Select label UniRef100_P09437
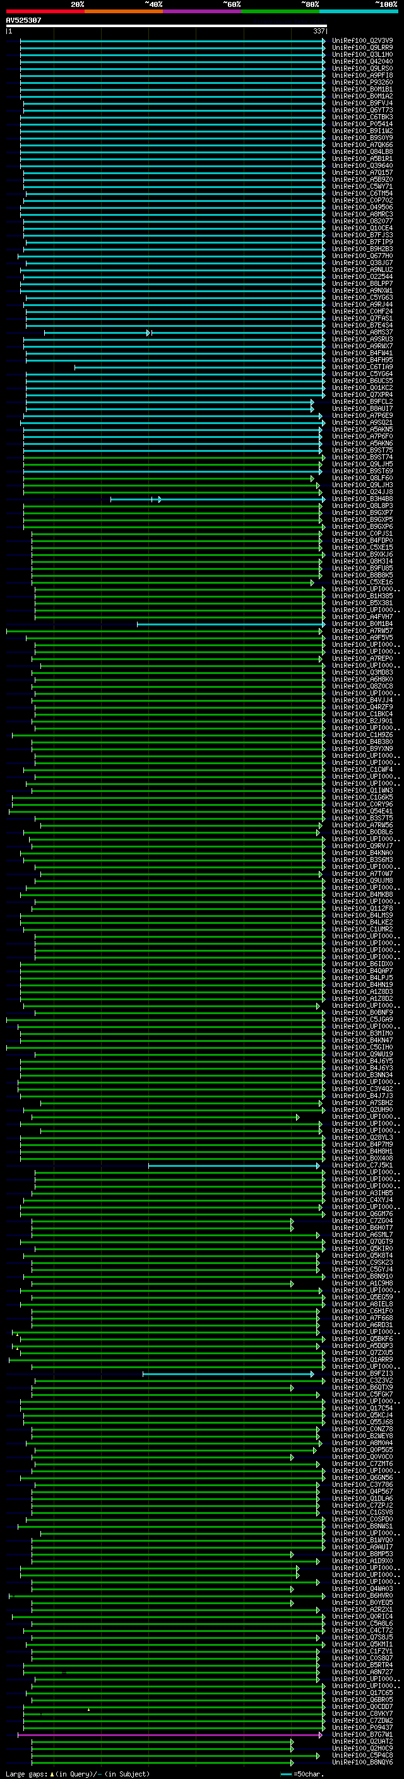 362,1728
